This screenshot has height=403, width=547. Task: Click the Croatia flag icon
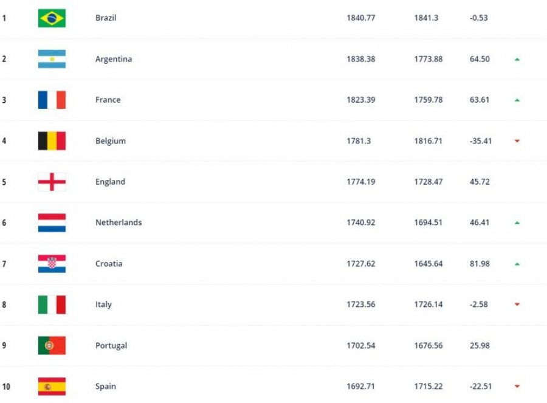tap(52, 263)
